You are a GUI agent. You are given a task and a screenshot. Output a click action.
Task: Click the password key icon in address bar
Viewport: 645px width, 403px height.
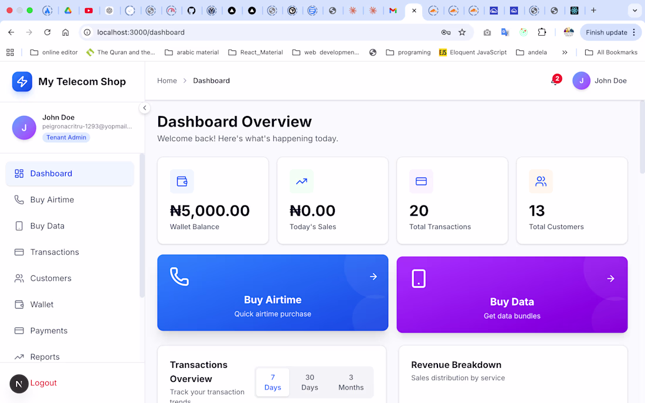coord(446,32)
